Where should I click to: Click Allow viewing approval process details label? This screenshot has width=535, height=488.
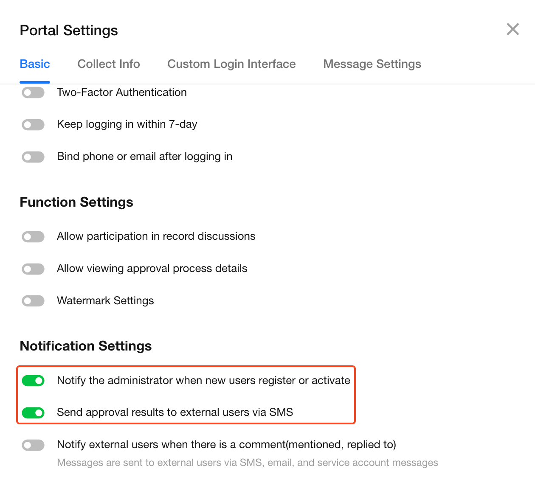coord(152,269)
